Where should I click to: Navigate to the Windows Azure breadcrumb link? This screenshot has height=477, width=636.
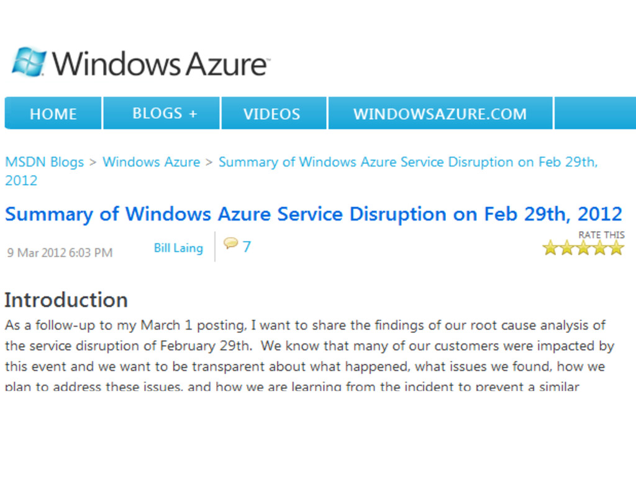[x=151, y=162]
